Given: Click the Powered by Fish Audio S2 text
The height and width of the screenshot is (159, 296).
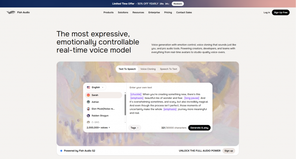Looking at the screenshot, I should 79,151.
